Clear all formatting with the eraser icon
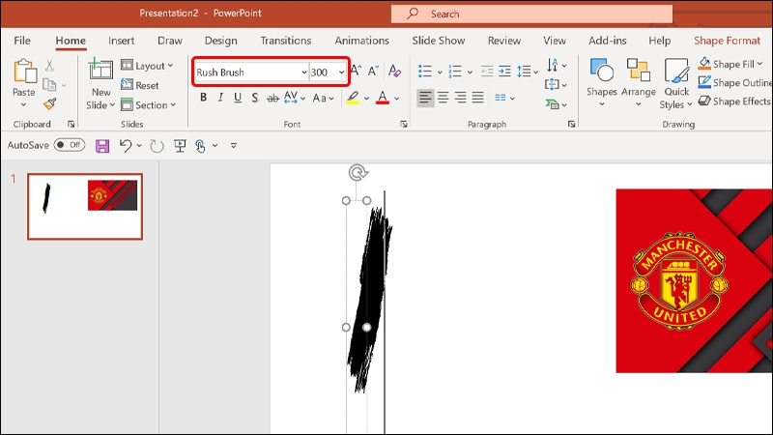The image size is (773, 435). click(x=394, y=71)
